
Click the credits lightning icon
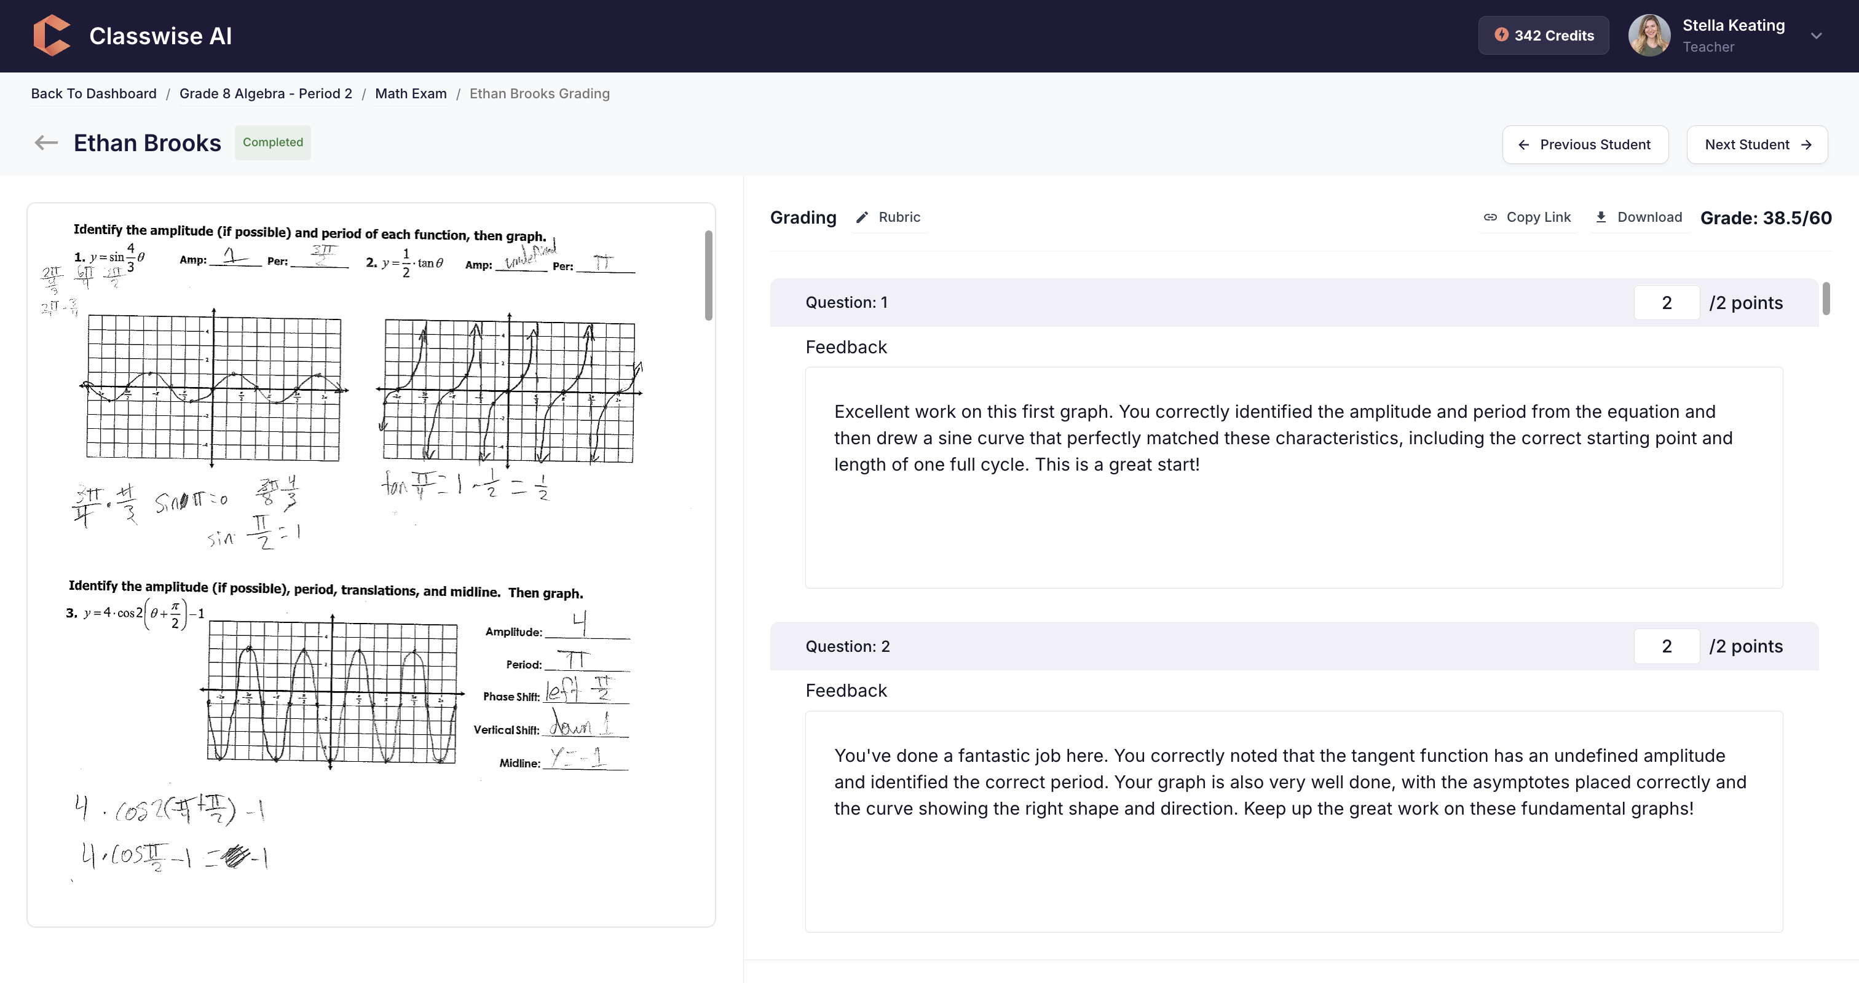(1501, 34)
